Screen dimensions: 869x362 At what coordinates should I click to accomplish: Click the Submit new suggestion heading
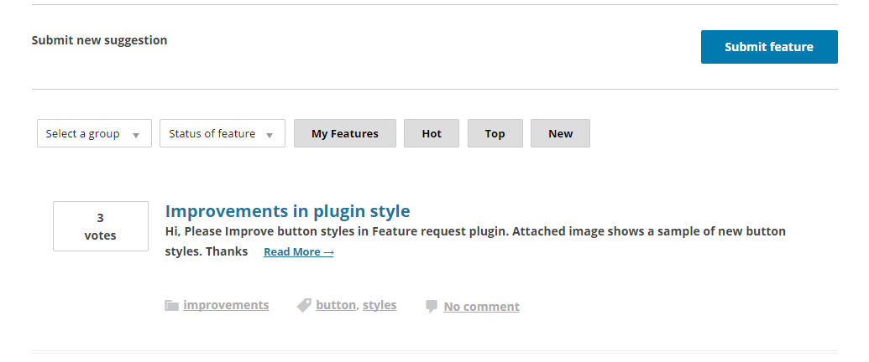tap(99, 40)
